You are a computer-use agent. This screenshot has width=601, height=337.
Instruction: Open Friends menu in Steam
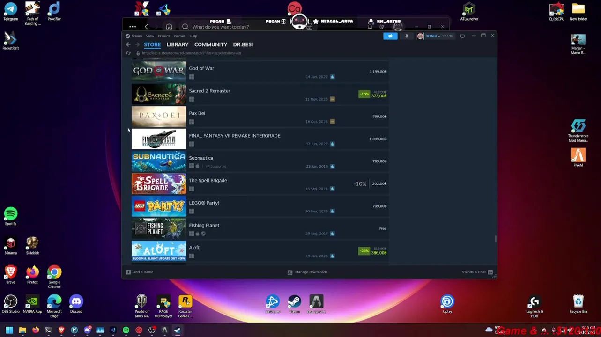(x=164, y=36)
